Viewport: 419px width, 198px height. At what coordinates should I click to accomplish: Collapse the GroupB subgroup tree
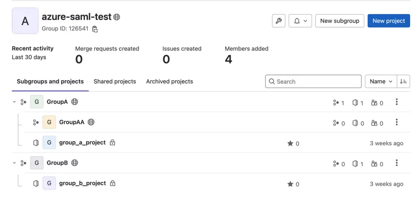click(15, 163)
